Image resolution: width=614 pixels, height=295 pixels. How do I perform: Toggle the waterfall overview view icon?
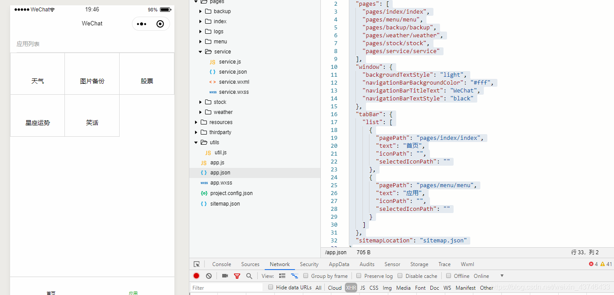coord(295,276)
